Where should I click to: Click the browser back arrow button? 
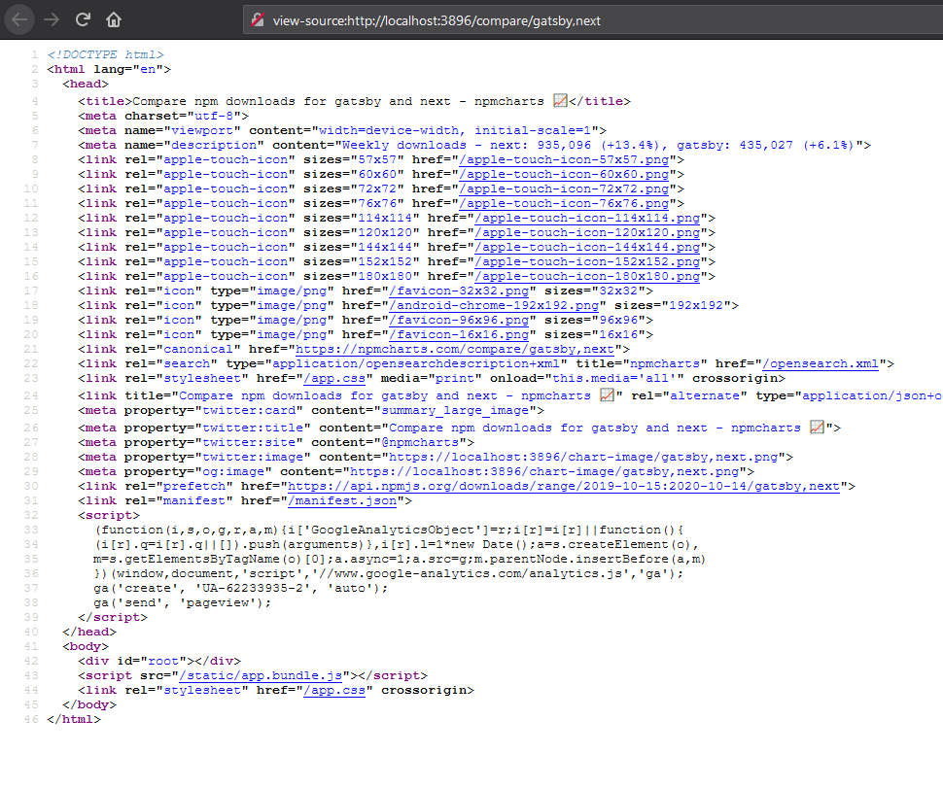tap(19, 19)
